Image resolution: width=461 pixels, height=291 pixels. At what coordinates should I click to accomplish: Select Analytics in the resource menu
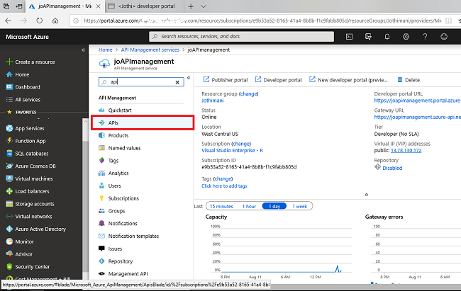(113, 173)
